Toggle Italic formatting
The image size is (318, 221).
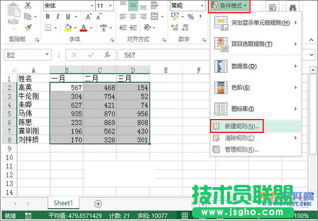[58, 17]
